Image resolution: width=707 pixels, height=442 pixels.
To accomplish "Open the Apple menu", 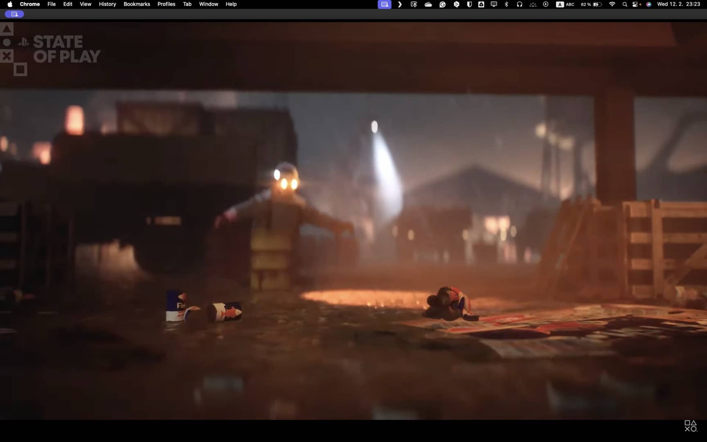I will [10, 4].
